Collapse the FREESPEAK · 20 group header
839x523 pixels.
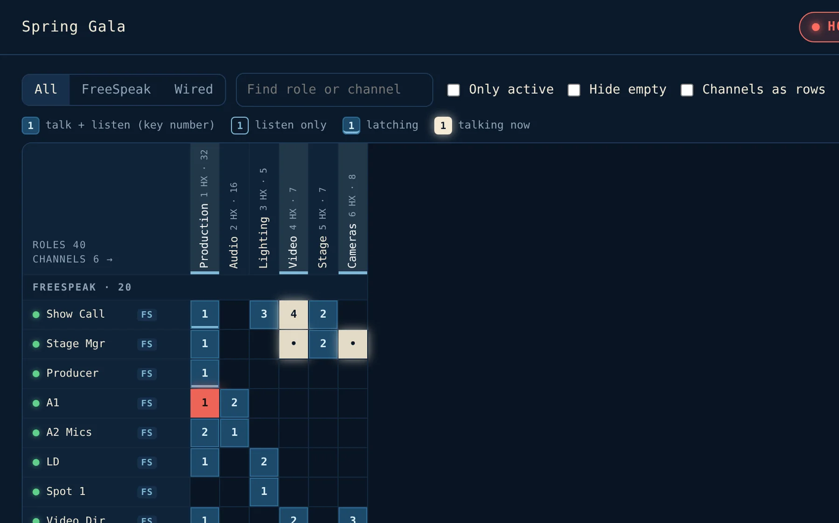pos(195,287)
